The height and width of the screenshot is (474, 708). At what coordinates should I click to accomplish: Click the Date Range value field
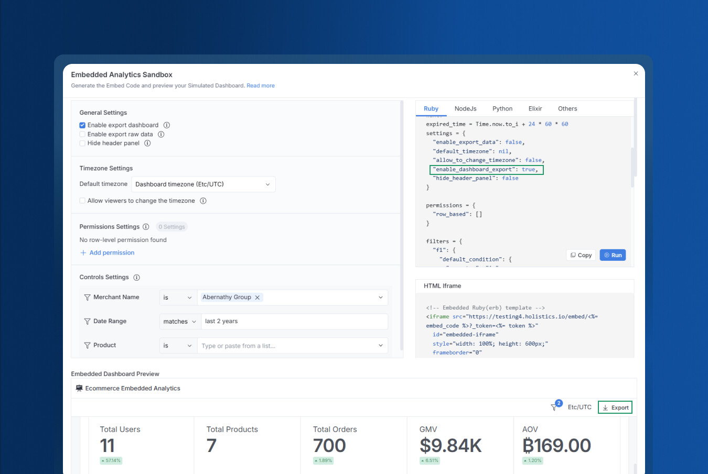(295, 322)
